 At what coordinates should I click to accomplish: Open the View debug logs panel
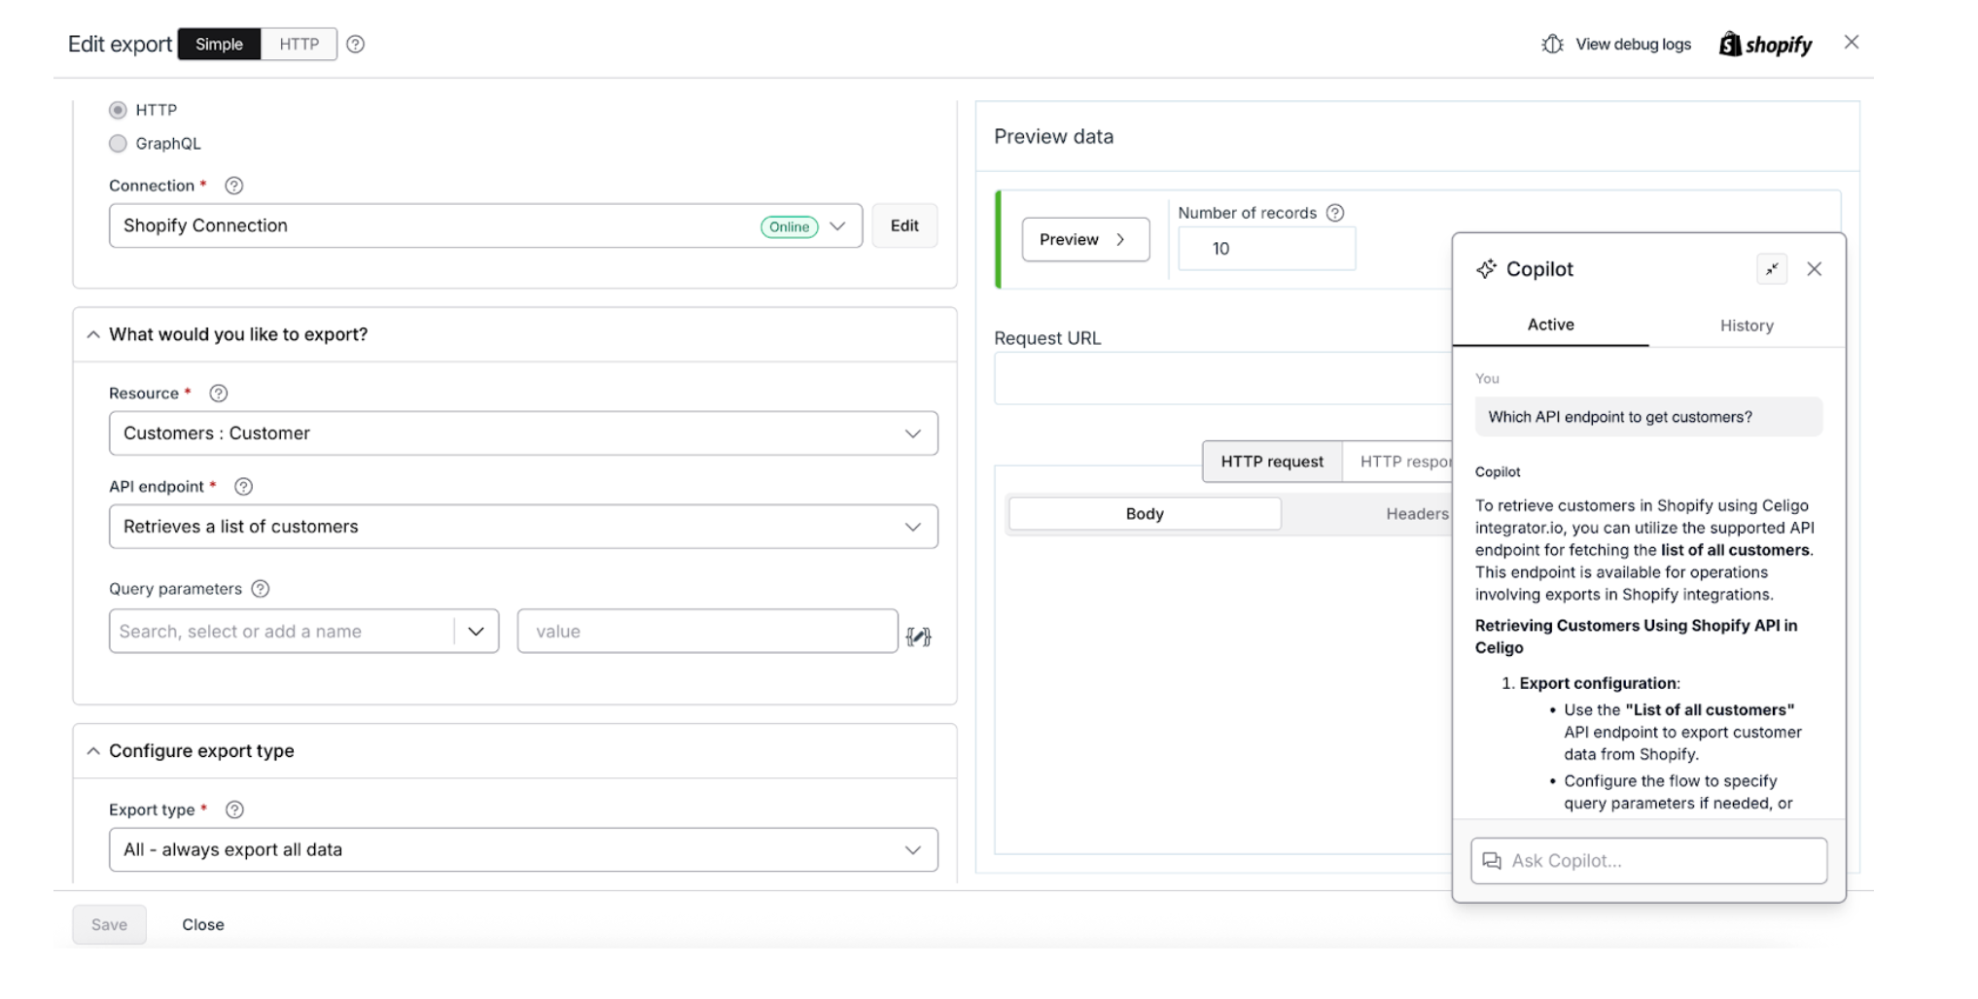pos(1615,44)
